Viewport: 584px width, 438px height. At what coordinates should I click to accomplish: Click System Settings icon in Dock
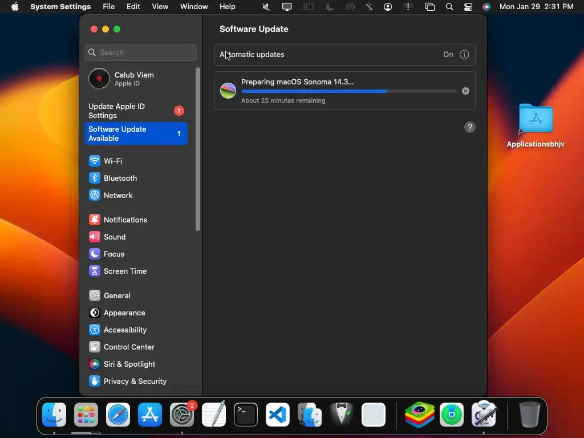point(182,415)
